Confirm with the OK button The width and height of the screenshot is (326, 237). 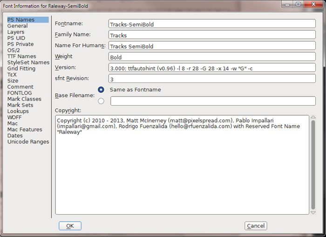click(70, 226)
